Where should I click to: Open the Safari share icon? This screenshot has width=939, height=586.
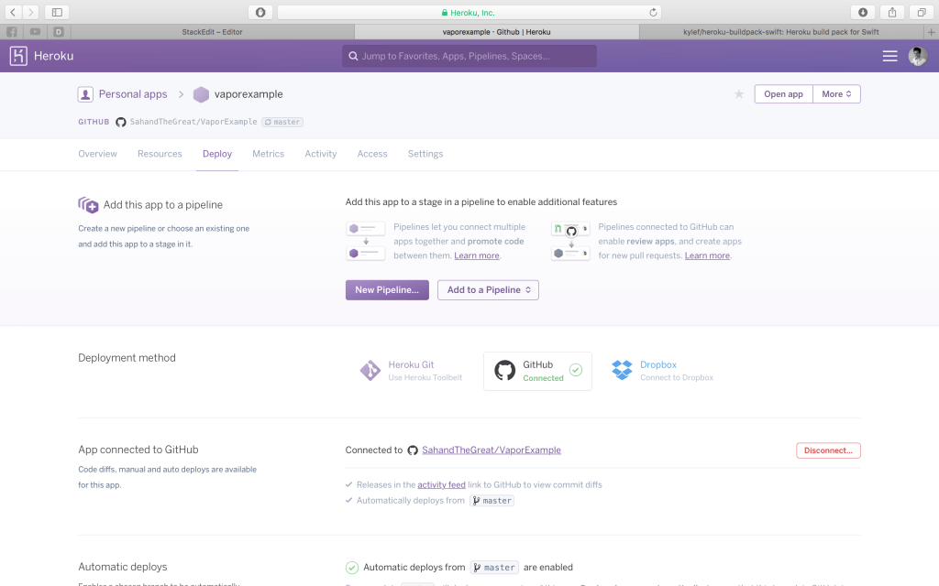(892, 12)
